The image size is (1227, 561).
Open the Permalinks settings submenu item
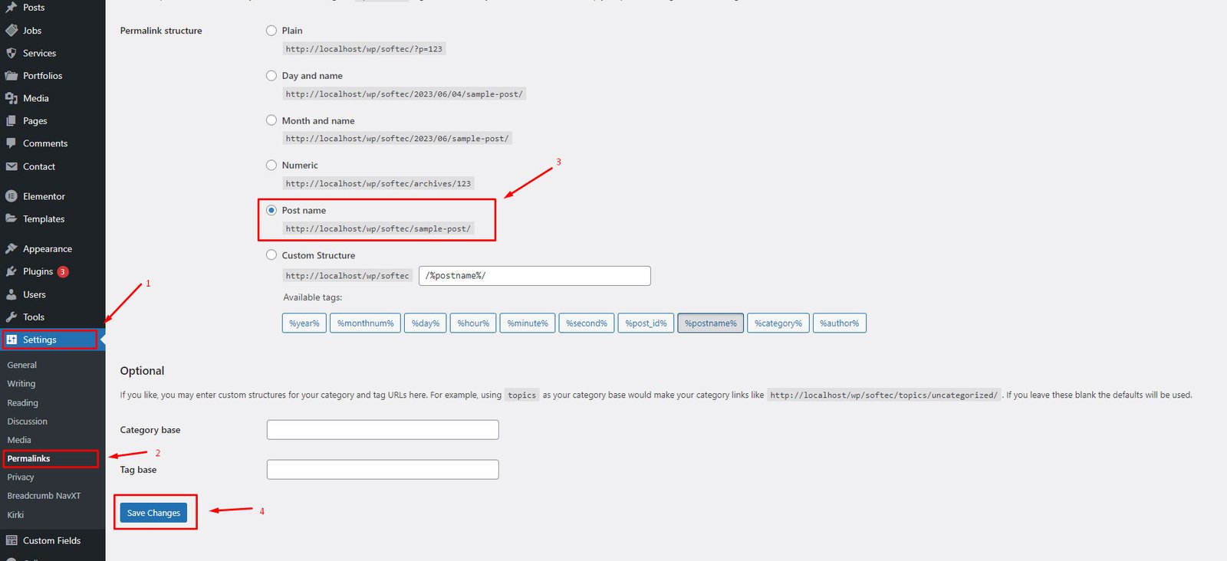(x=29, y=459)
